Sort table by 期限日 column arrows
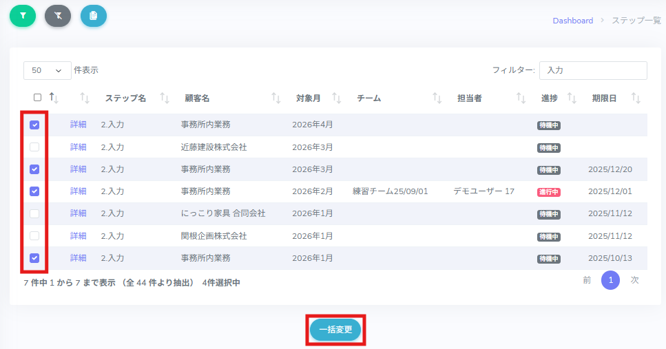Screen dimensions: 666x349 [x=636, y=98]
